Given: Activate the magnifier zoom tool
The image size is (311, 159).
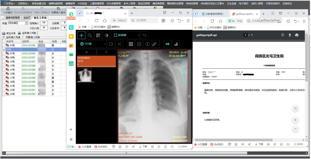Looking at the screenshot, I should (x=90, y=35).
